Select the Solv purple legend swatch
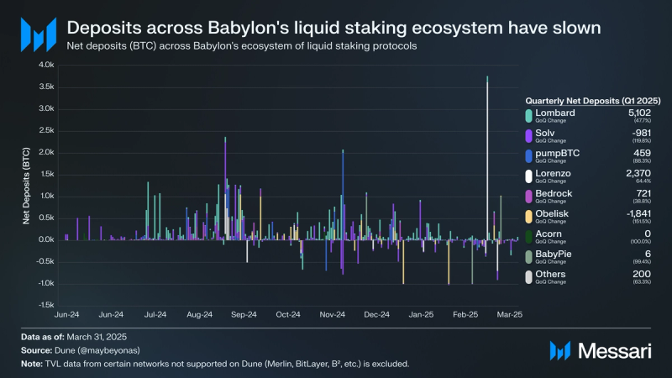Viewport: 672px width, 378px height. coord(529,136)
